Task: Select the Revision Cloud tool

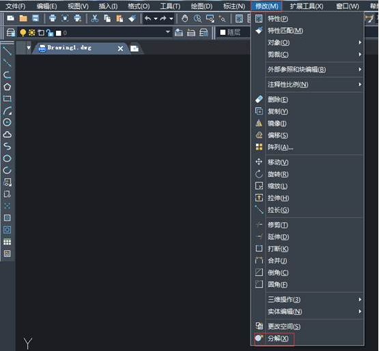Action: tap(7, 135)
